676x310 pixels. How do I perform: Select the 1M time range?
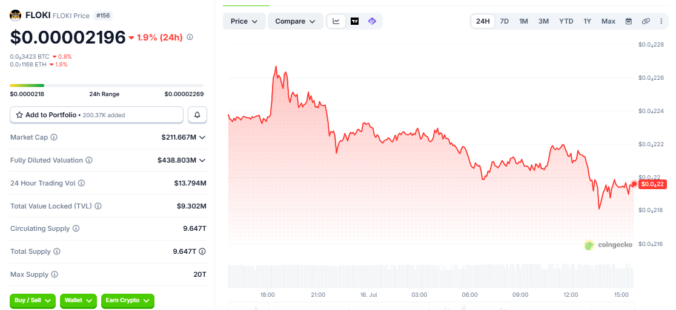click(x=523, y=21)
